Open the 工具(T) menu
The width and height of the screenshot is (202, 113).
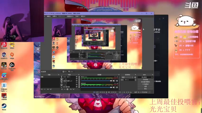click(x=77, y=16)
